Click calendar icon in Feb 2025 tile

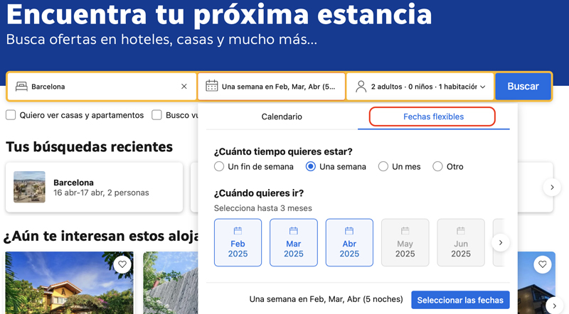pos(238,231)
